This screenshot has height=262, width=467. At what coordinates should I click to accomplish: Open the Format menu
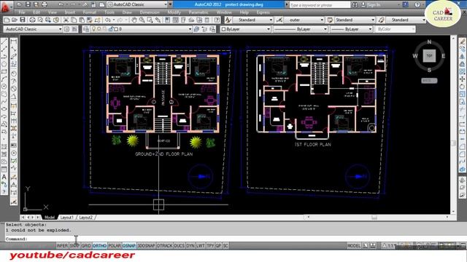pyautogui.click(x=90, y=12)
